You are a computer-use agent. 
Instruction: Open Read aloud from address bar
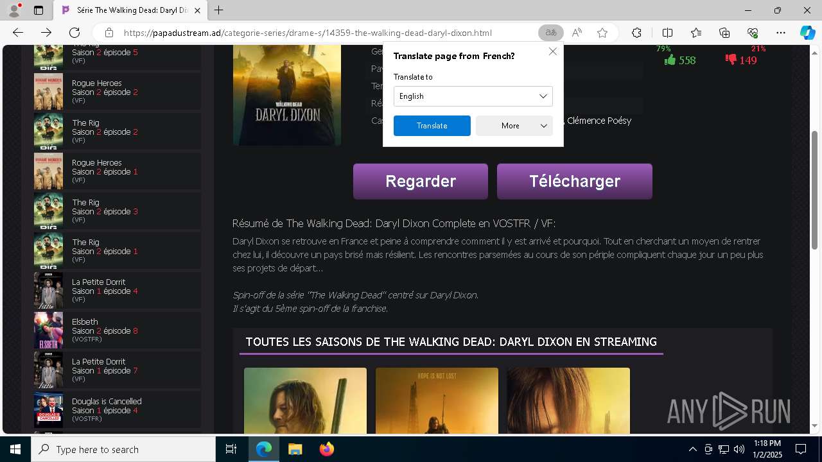tap(577, 33)
